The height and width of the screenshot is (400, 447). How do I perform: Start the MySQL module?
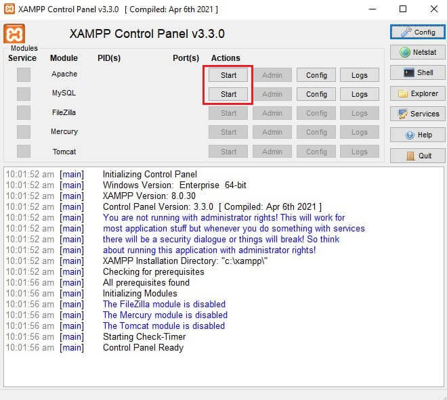pos(228,94)
